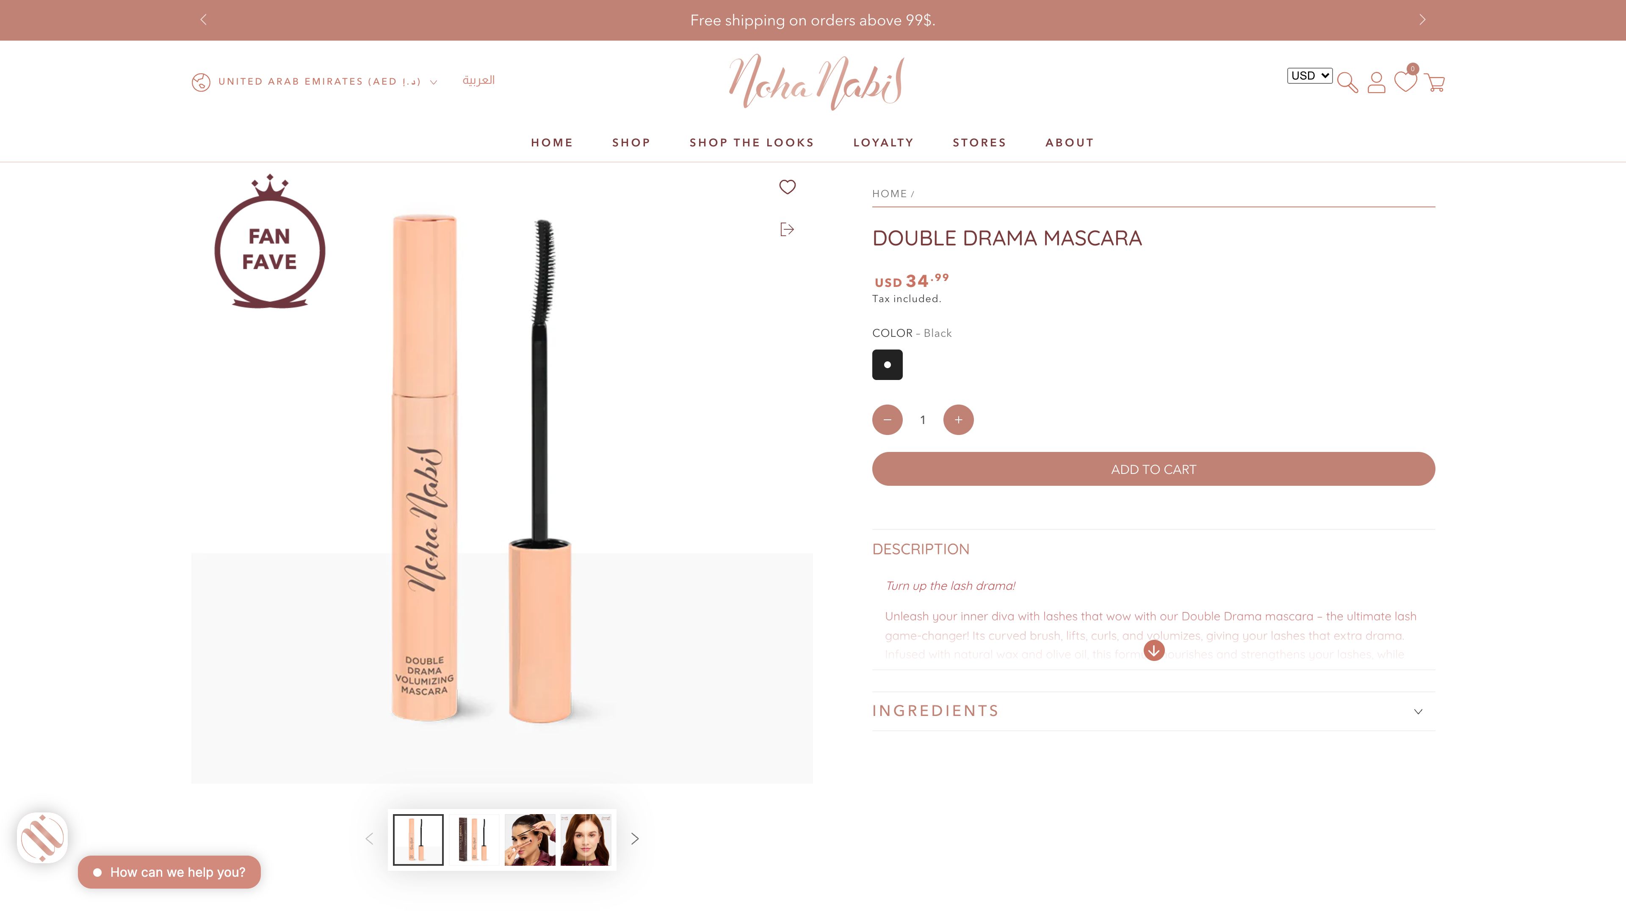
Task: Open the loyalty rewards floating icon
Action: click(x=42, y=838)
